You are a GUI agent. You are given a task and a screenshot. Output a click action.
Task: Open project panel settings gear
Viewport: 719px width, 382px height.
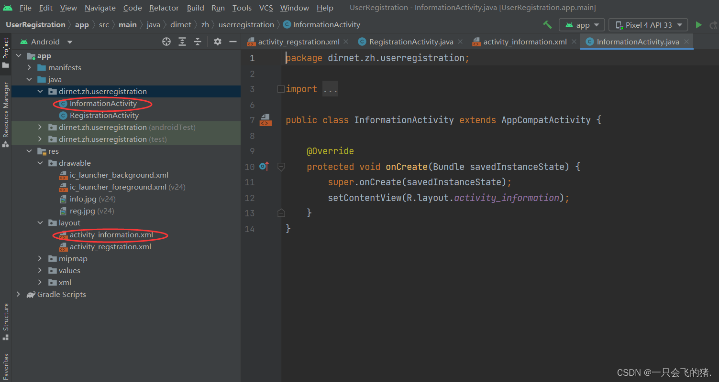coord(218,42)
